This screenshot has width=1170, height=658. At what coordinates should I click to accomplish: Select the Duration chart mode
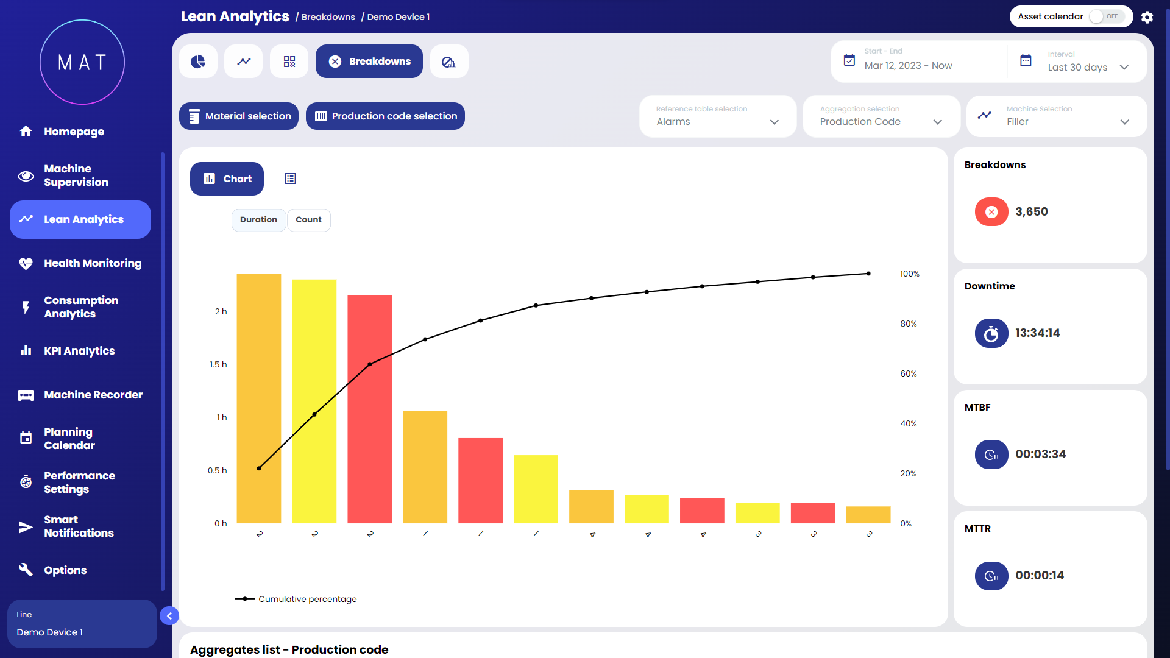258,220
